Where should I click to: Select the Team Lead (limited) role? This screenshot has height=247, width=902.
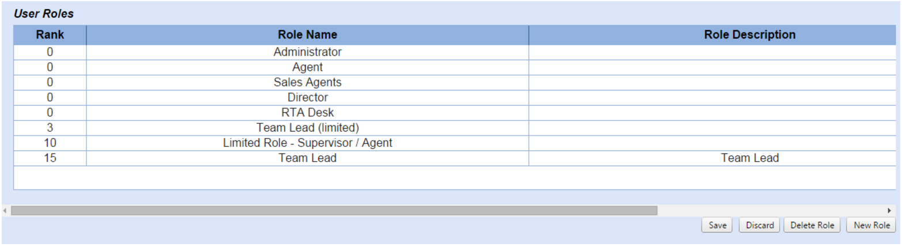pos(307,128)
